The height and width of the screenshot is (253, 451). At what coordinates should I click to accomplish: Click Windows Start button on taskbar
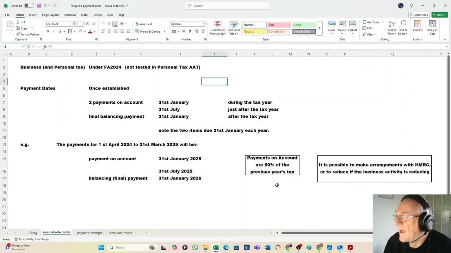(x=101, y=247)
